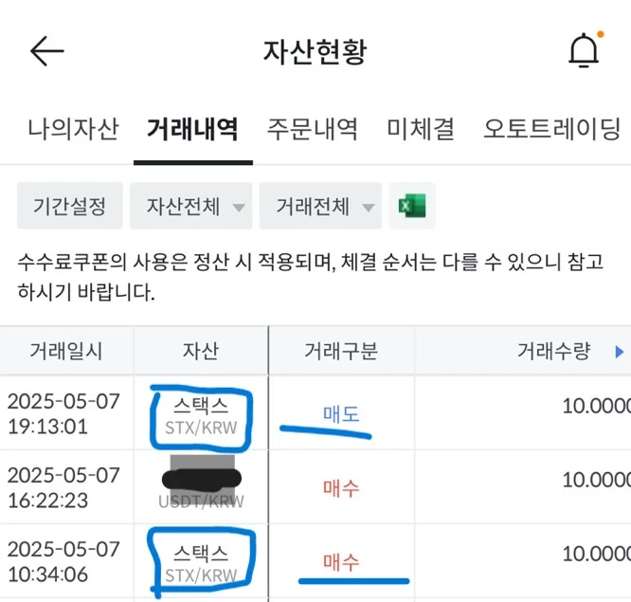
Task: Select the 거래내역 tab
Action: pyautogui.click(x=192, y=128)
